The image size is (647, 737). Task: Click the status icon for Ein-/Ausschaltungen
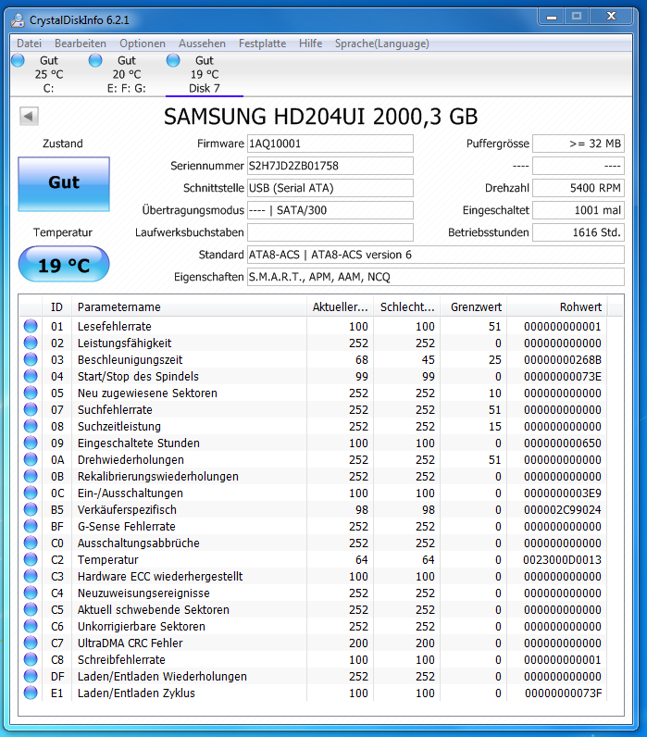click(x=31, y=493)
